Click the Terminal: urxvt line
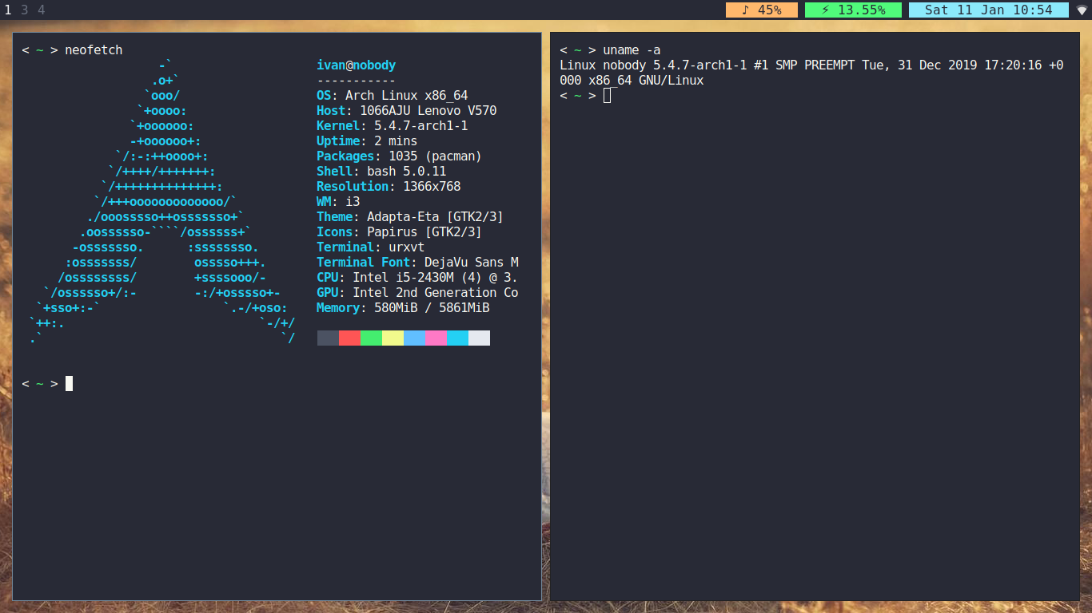 [x=370, y=247]
